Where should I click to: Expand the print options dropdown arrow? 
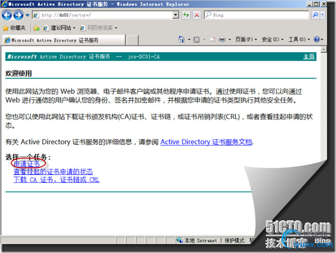tap(230, 40)
